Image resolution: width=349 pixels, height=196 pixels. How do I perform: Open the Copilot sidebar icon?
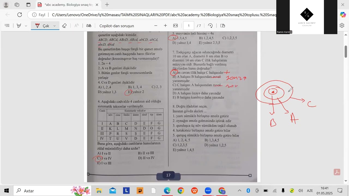point(343,15)
